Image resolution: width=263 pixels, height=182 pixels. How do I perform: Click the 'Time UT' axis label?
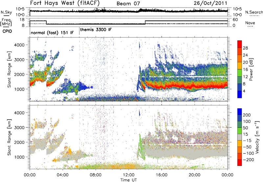(x=129, y=180)
